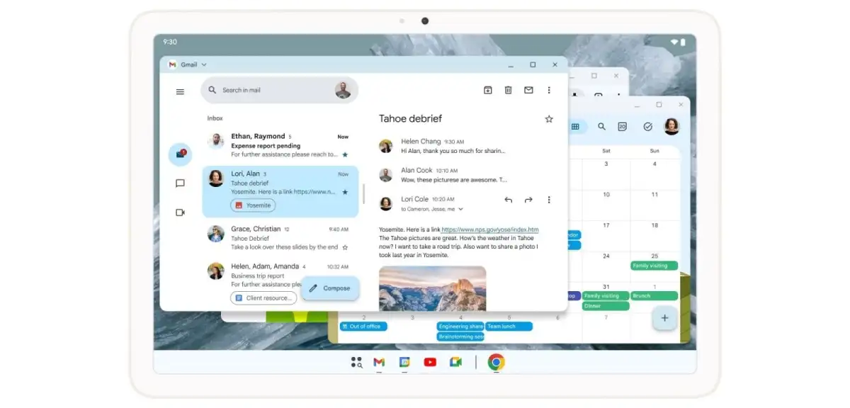
Task: Delete the conversation with the trash icon
Action: tap(508, 90)
